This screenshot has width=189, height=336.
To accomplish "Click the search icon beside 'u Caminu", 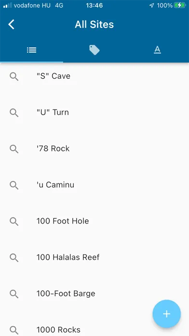I will click(x=14, y=185).
